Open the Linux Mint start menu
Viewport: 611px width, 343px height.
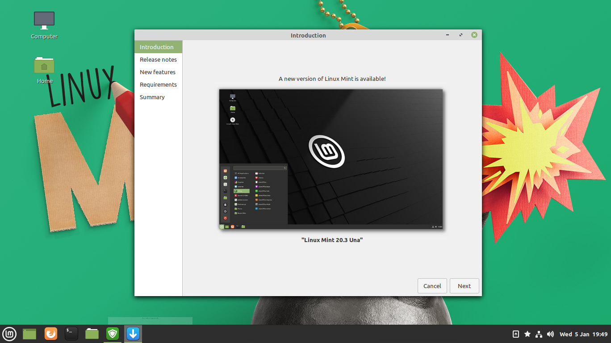tap(9, 334)
